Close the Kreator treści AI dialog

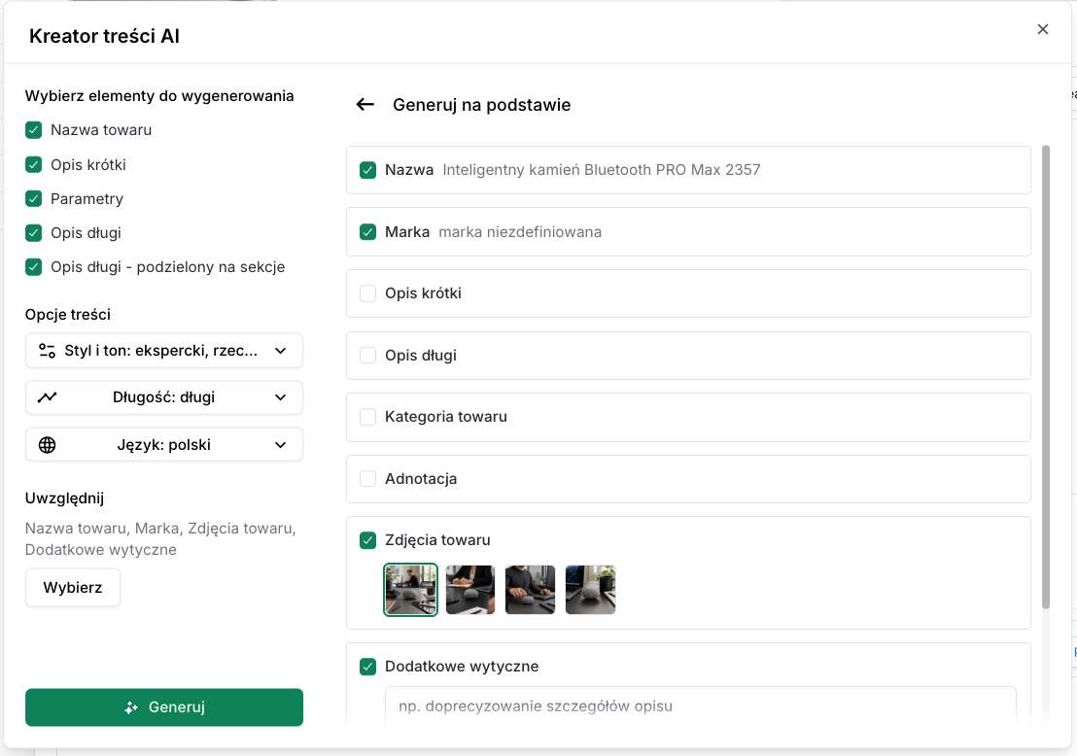[1043, 29]
